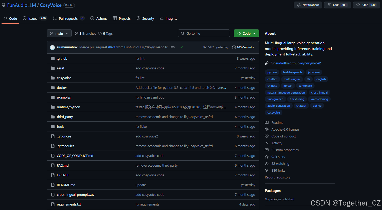Open the Code tab

point(10,18)
